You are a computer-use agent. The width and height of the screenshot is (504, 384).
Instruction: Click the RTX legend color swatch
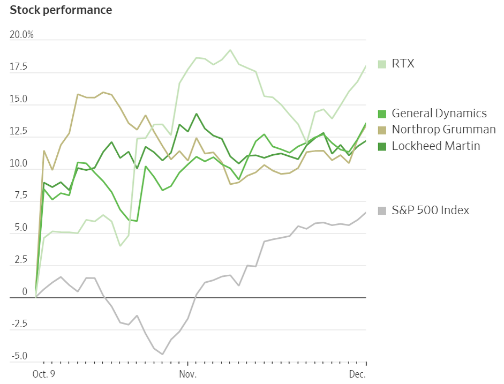click(x=382, y=64)
